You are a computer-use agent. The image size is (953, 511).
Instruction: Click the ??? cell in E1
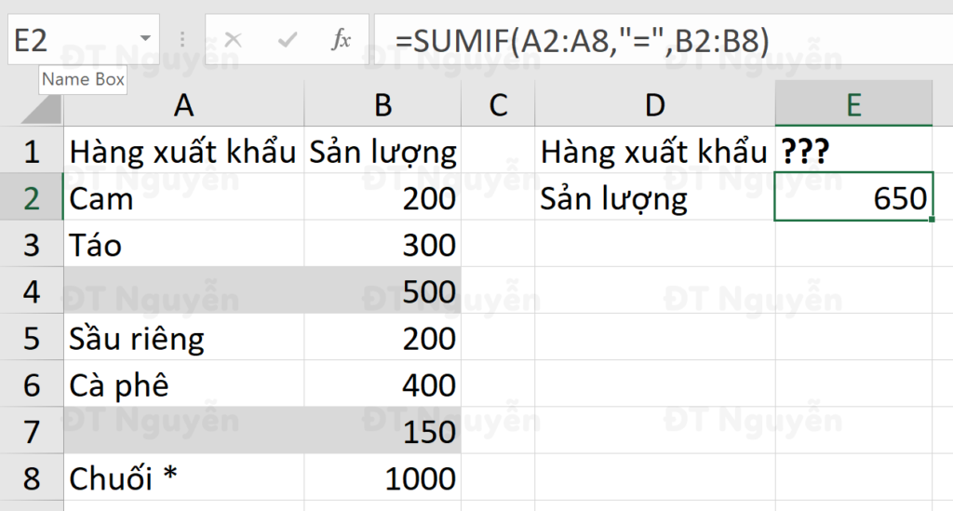coord(853,151)
